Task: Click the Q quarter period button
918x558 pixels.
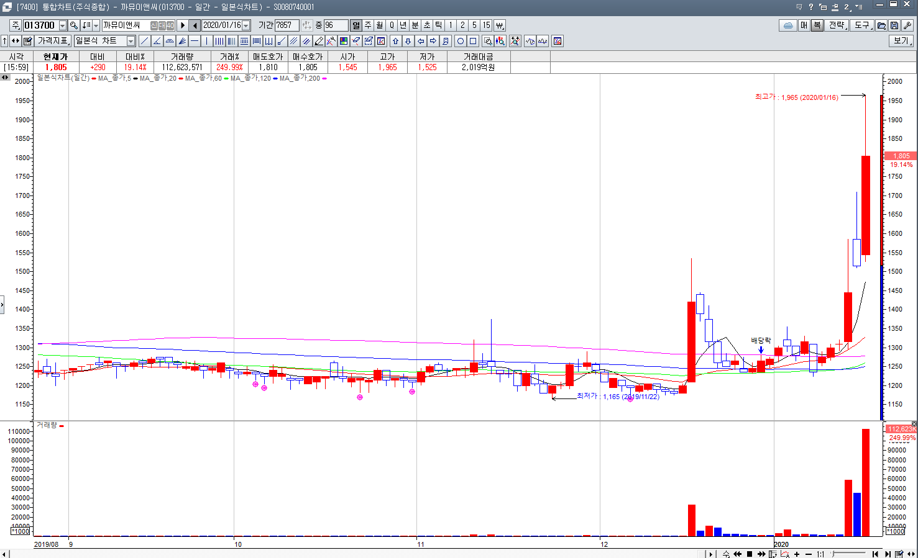Action: [x=392, y=25]
